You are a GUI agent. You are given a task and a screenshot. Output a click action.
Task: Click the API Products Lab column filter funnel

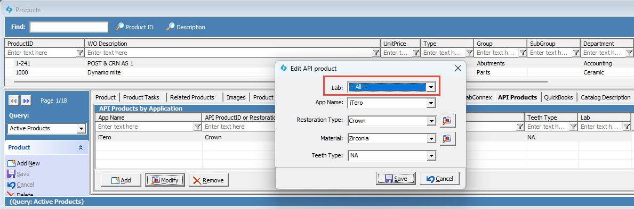(627, 127)
